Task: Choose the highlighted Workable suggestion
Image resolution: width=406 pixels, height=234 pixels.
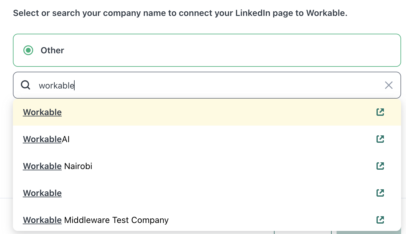Action: [x=184, y=112]
